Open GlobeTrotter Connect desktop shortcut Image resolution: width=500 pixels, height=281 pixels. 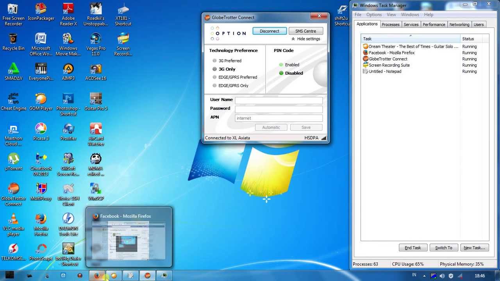[13, 194]
